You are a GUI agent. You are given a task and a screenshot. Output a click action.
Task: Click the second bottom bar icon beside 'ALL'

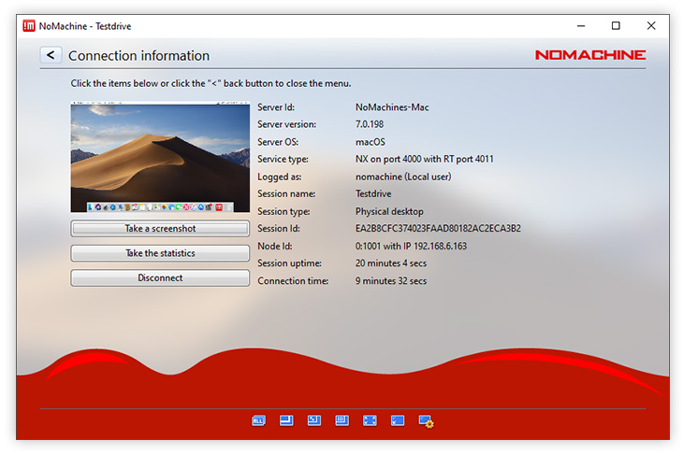tap(286, 421)
